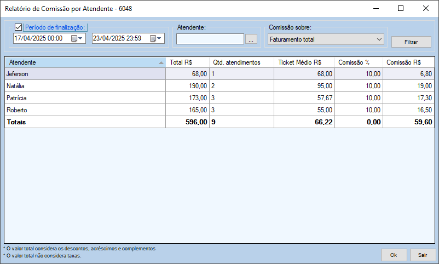Click the Ok button
Viewport: 439px width, 264px height.
(x=394, y=255)
